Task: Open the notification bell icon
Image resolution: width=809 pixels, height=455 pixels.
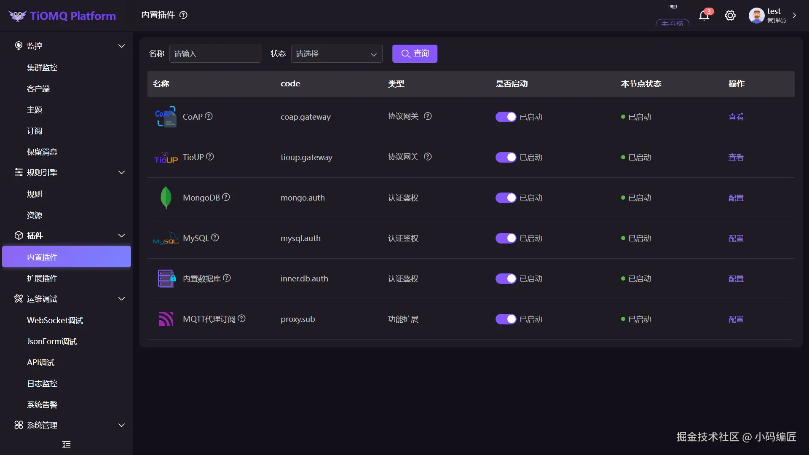Action: click(704, 16)
